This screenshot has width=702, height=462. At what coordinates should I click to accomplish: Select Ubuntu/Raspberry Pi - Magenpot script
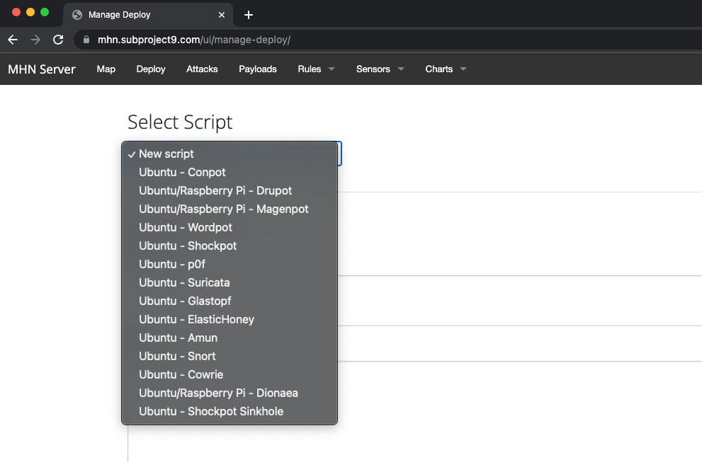[230, 209]
